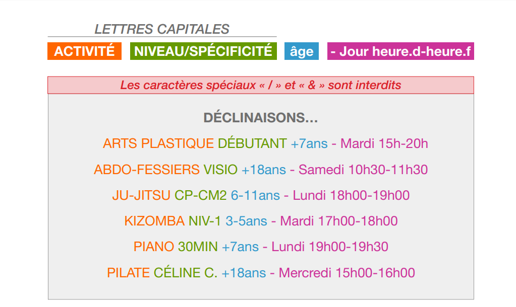
Task: Click the red special characters warning banner
Action: (261, 85)
